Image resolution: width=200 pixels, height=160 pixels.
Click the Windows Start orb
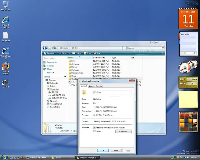tap(4, 157)
